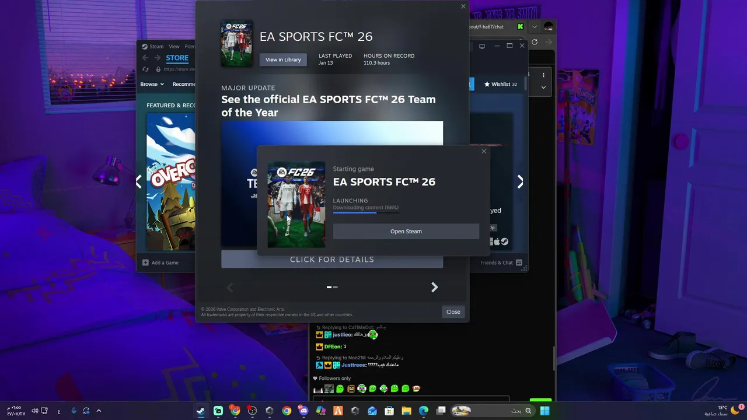
Task: Go back in featured carousel with left white arrow
Action: (x=138, y=182)
